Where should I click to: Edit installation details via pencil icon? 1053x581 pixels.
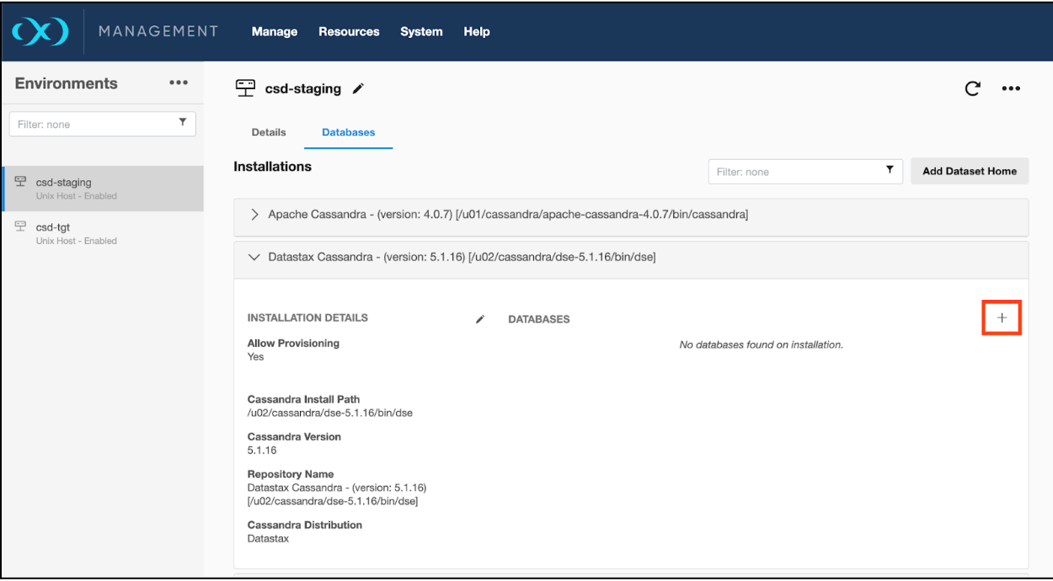[x=480, y=319]
